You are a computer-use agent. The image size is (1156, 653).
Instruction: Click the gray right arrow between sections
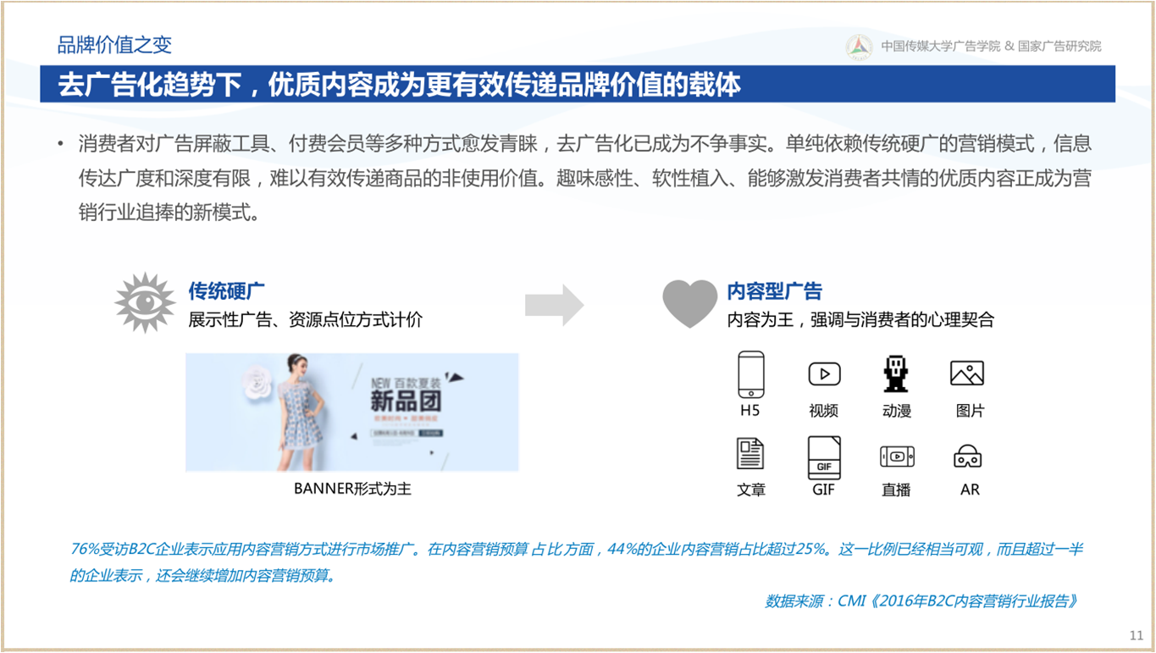[x=555, y=305]
